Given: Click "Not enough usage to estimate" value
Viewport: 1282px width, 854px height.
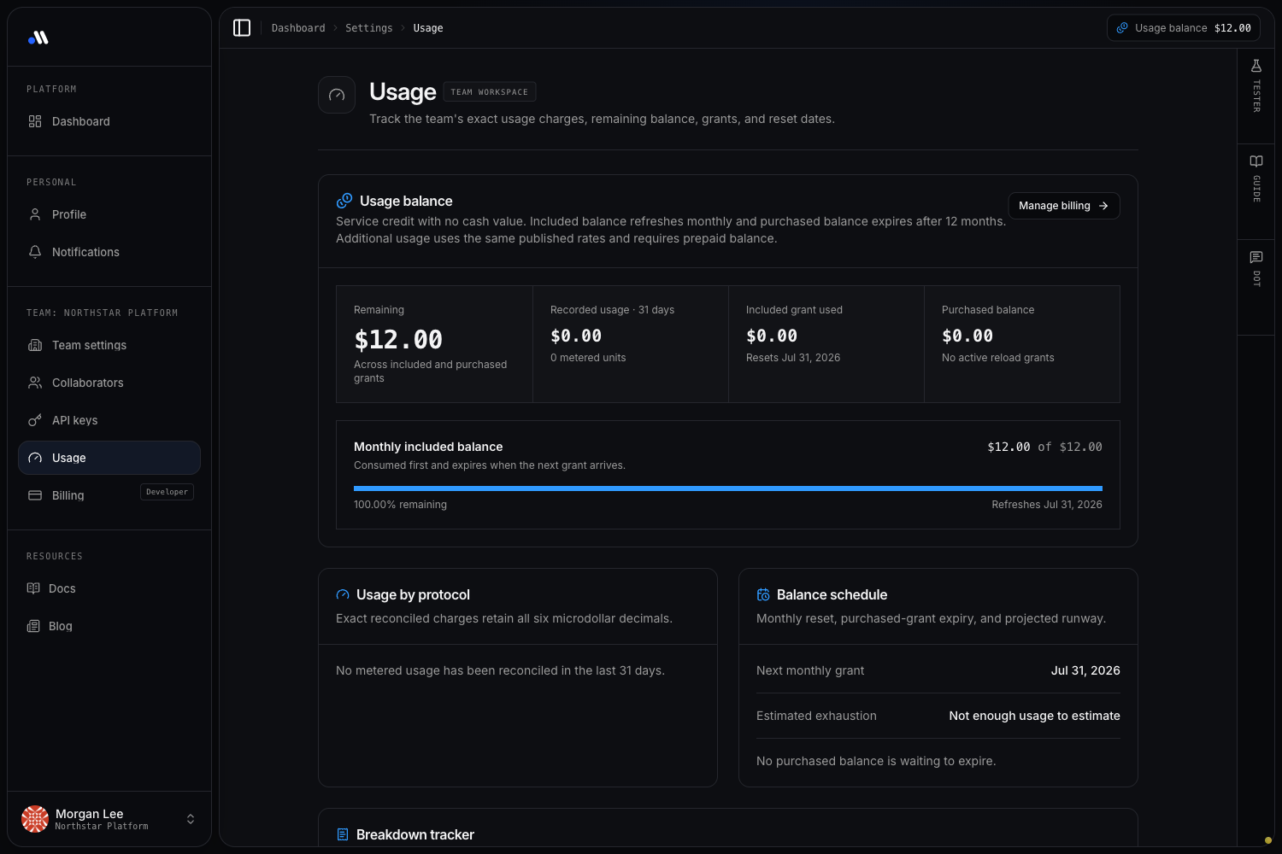Looking at the screenshot, I should tap(1034, 716).
